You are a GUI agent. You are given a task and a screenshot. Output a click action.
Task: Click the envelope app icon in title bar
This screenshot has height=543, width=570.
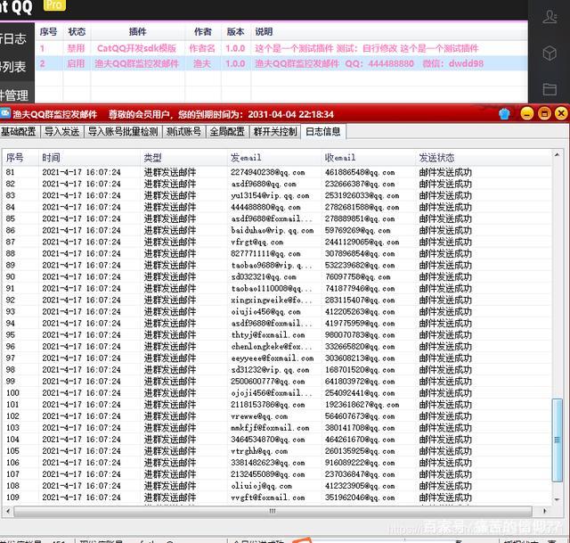click(6, 114)
